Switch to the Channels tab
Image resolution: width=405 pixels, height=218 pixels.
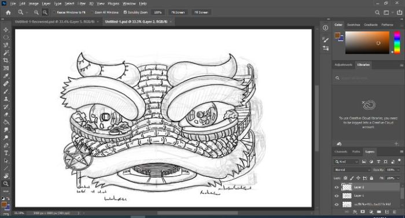tap(341, 152)
